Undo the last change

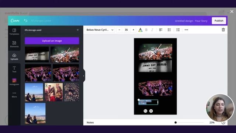pyautogui.click(x=25, y=21)
